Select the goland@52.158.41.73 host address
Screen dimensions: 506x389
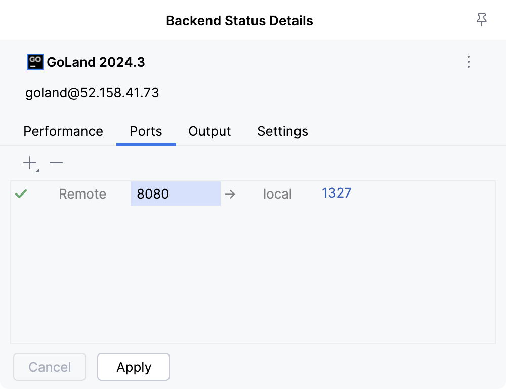click(x=92, y=93)
